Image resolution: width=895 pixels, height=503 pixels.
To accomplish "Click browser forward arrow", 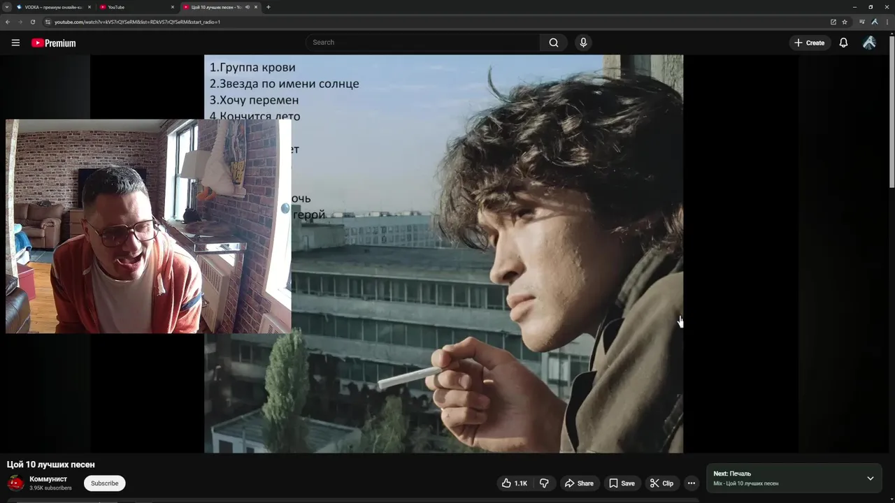I will point(20,22).
